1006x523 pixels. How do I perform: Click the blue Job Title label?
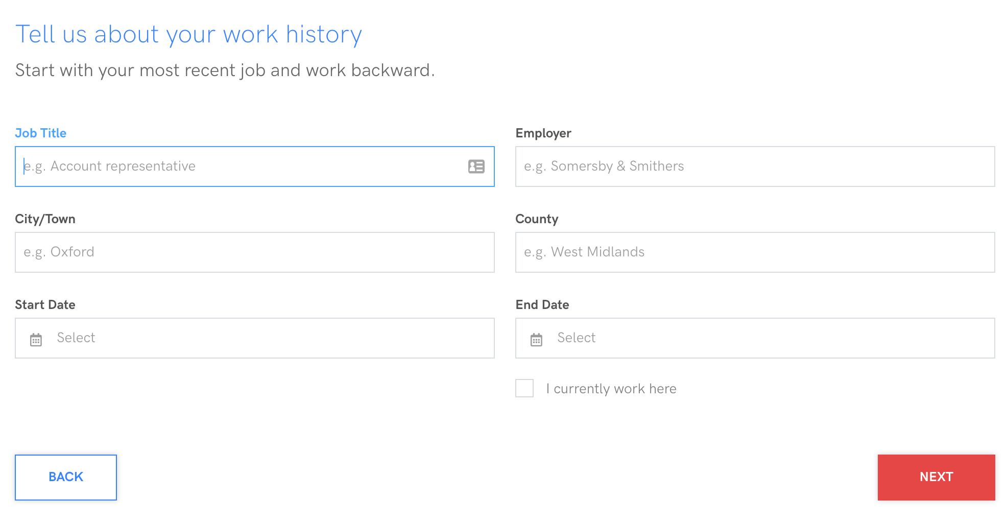click(41, 133)
